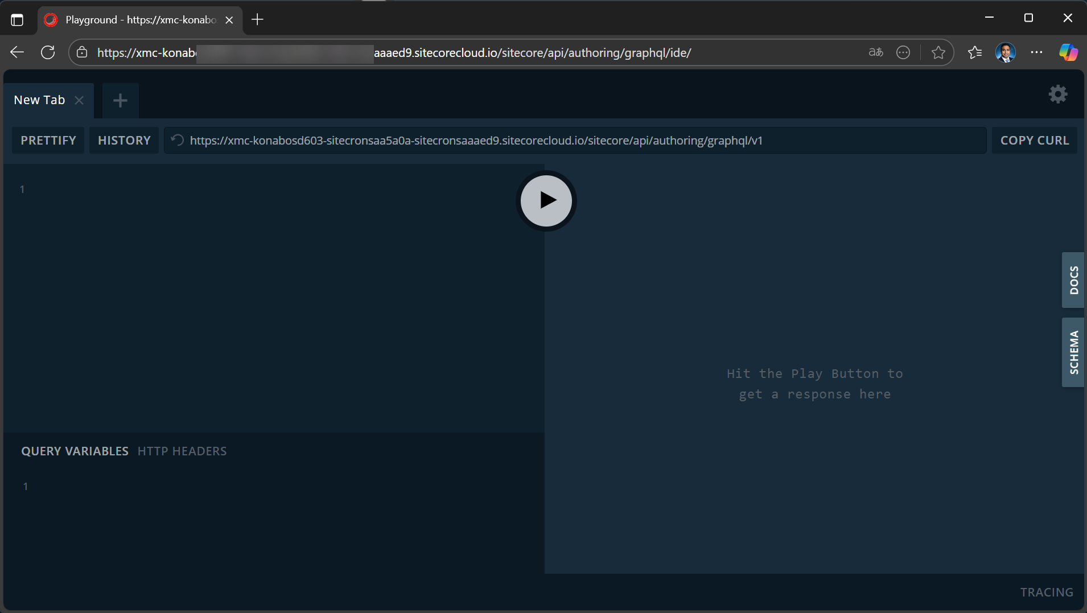The width and height of the screenshot is (1087, 613).
Task: Close the New Tab playground tab
Action: point(79,100)
